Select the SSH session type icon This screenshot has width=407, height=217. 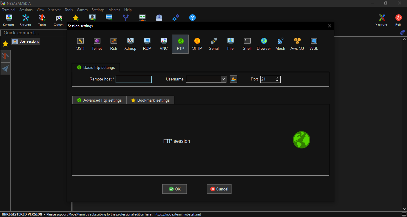[x=80, y=44]
